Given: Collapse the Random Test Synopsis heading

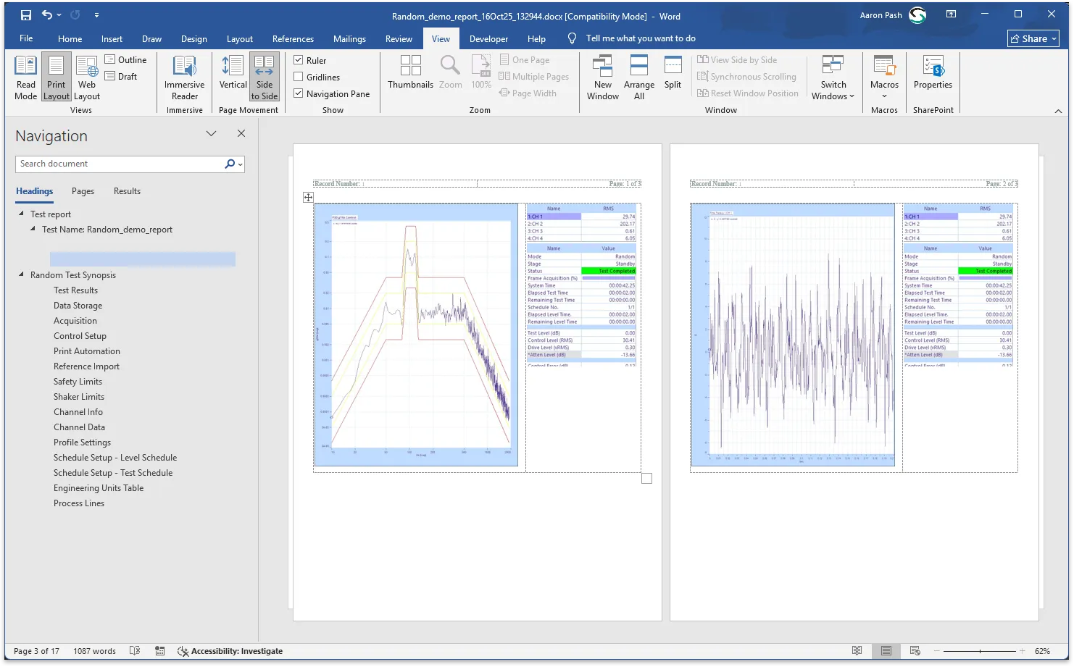Looking at the screenshot, I should pyautogui.click(x=21, y=275).
